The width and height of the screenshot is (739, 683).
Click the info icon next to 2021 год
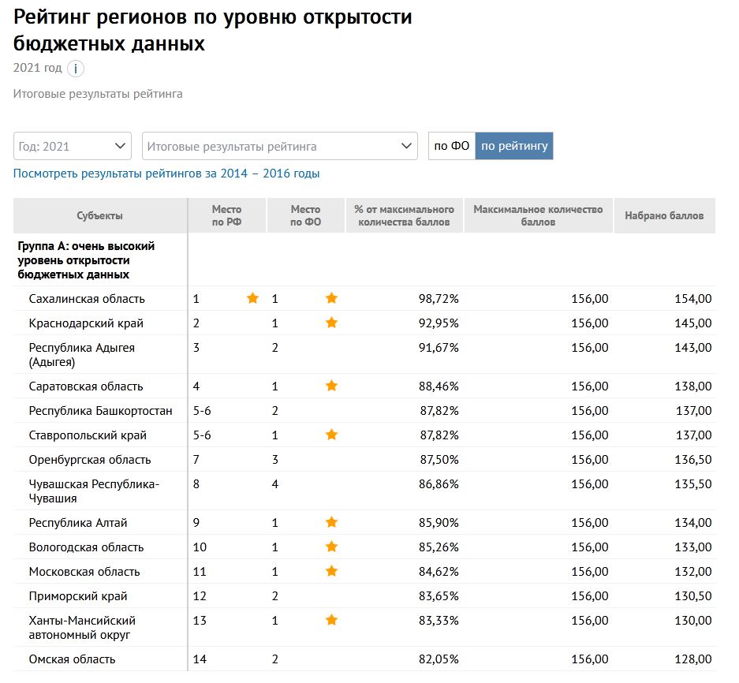tap(75, 69)
